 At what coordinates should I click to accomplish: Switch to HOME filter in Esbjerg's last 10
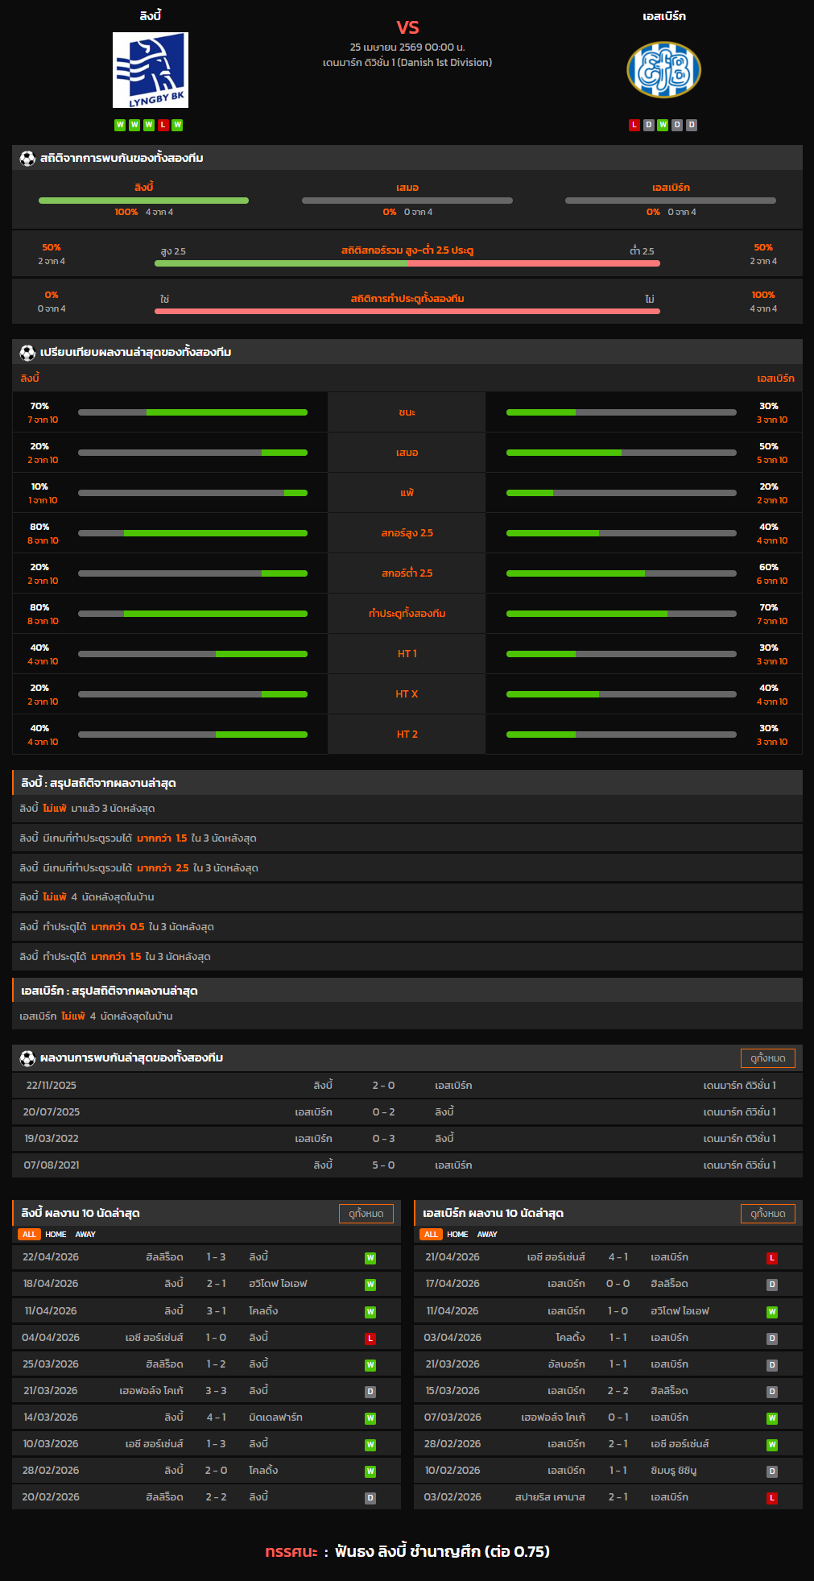tap(457, 1234)
